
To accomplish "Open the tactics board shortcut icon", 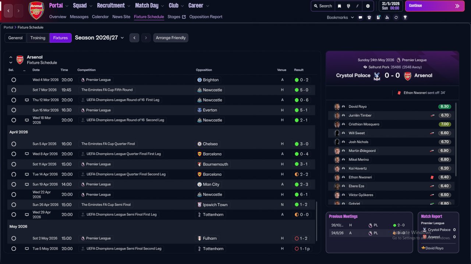I will [378, 17].
